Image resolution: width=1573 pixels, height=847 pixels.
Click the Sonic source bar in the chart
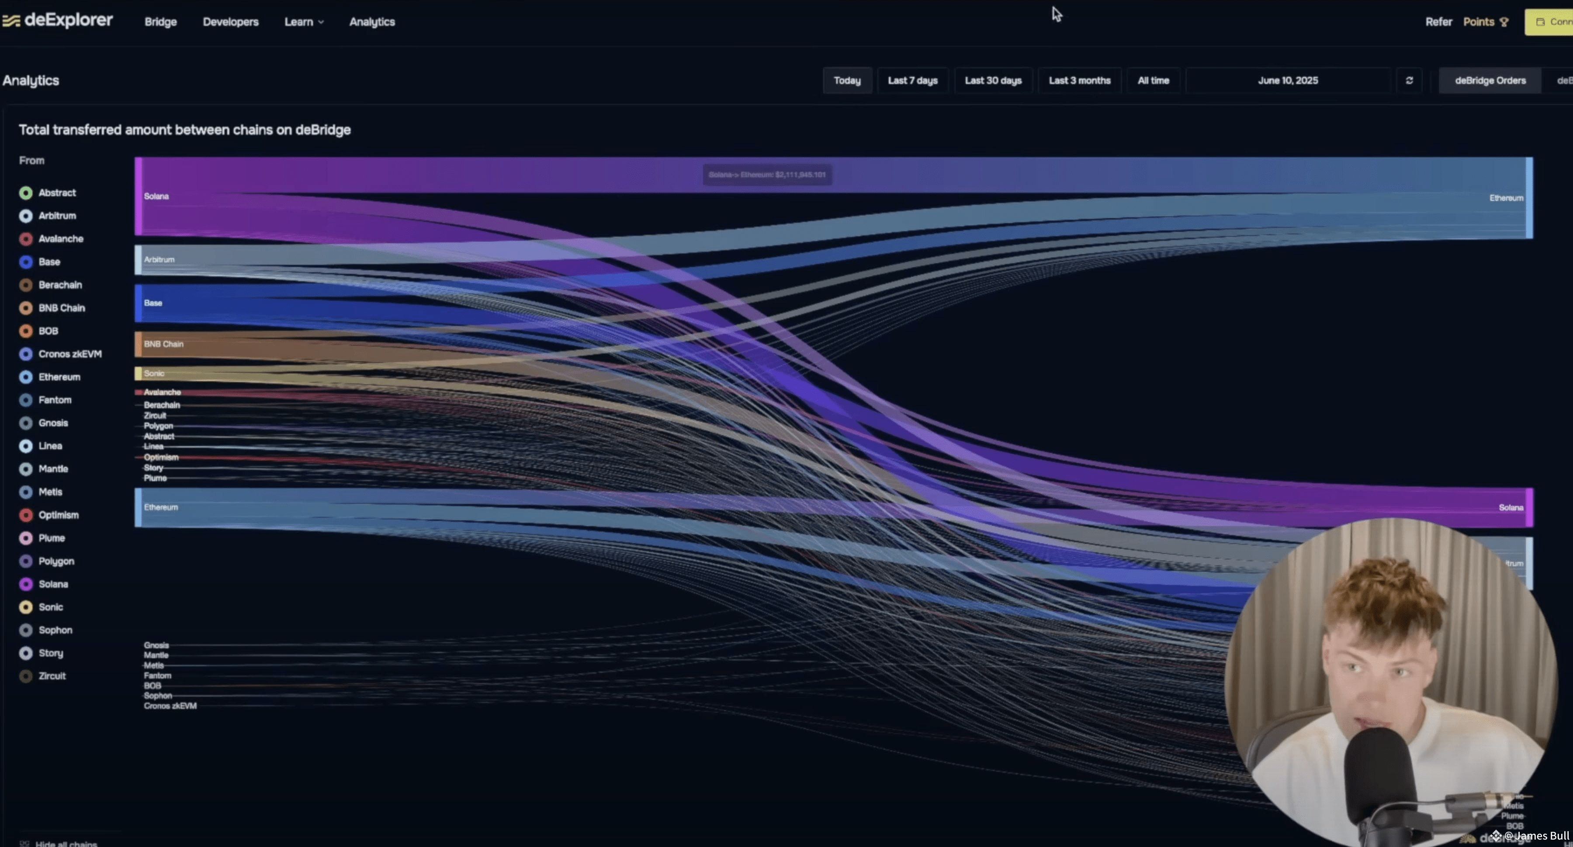point(139,373)
